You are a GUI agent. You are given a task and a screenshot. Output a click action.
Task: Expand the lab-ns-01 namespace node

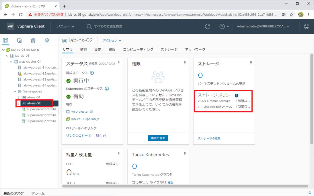[x=19, y=97]
